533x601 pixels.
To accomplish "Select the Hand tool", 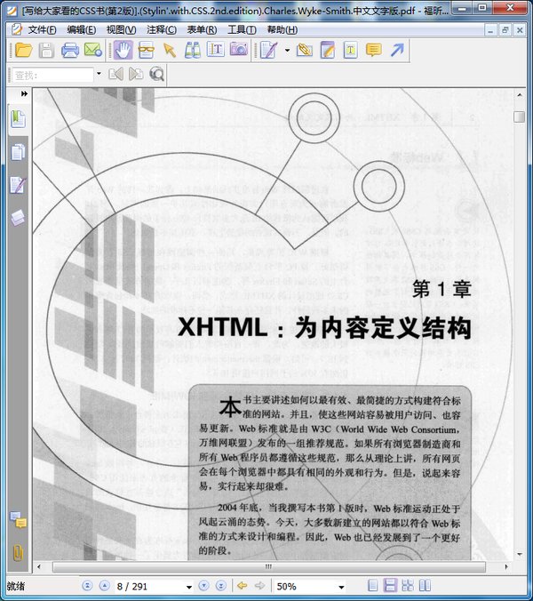I will coord(123,50).
